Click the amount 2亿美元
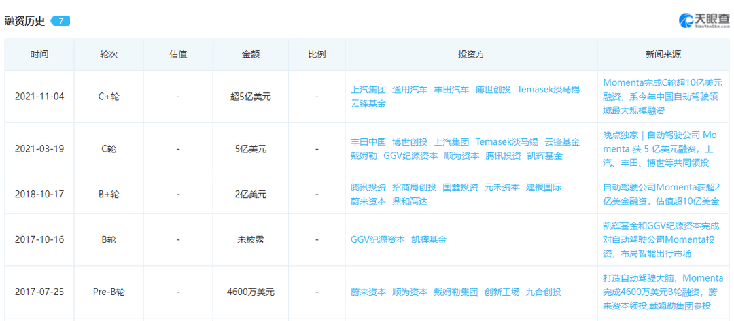The height and width of the screenshot is (321, 734). (250, 194)
